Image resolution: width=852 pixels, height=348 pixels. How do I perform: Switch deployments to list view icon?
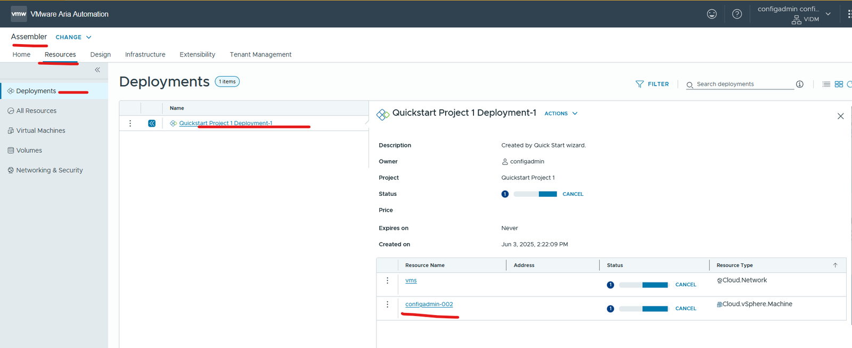pyautogui.click(x=826, y=84)
